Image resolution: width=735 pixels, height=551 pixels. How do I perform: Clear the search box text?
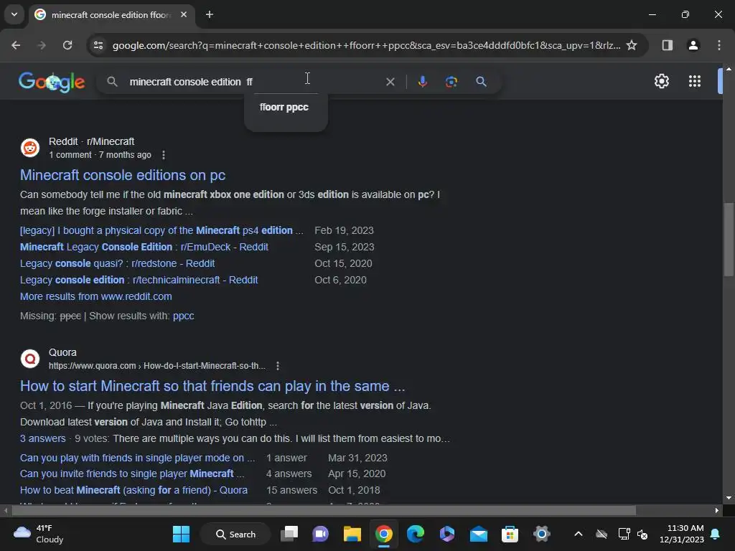tap(390, 82)
